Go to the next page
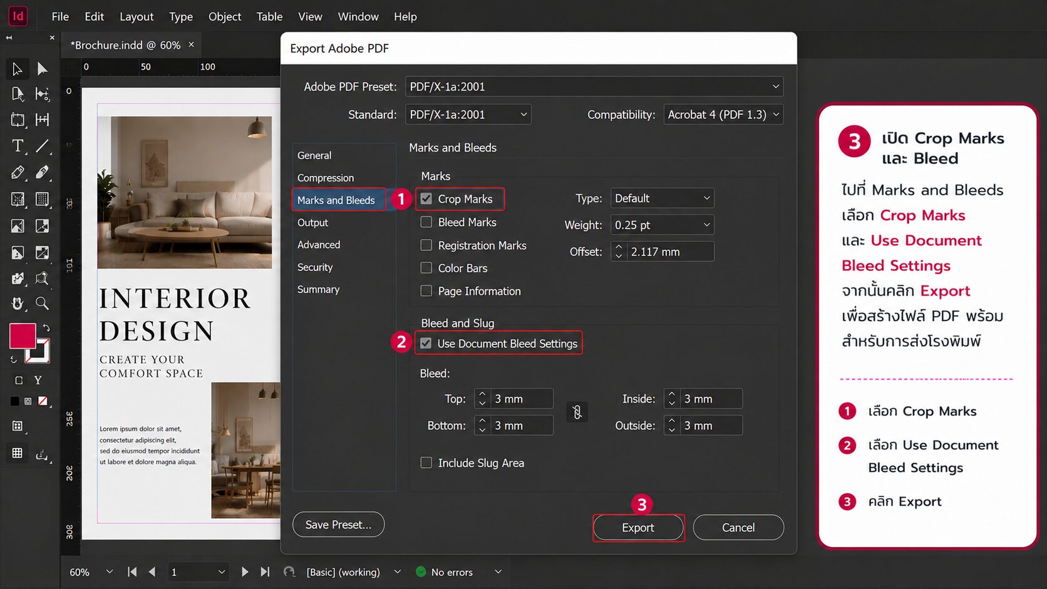Viewport: 1047px width, 589px height. tap(245, 572)
